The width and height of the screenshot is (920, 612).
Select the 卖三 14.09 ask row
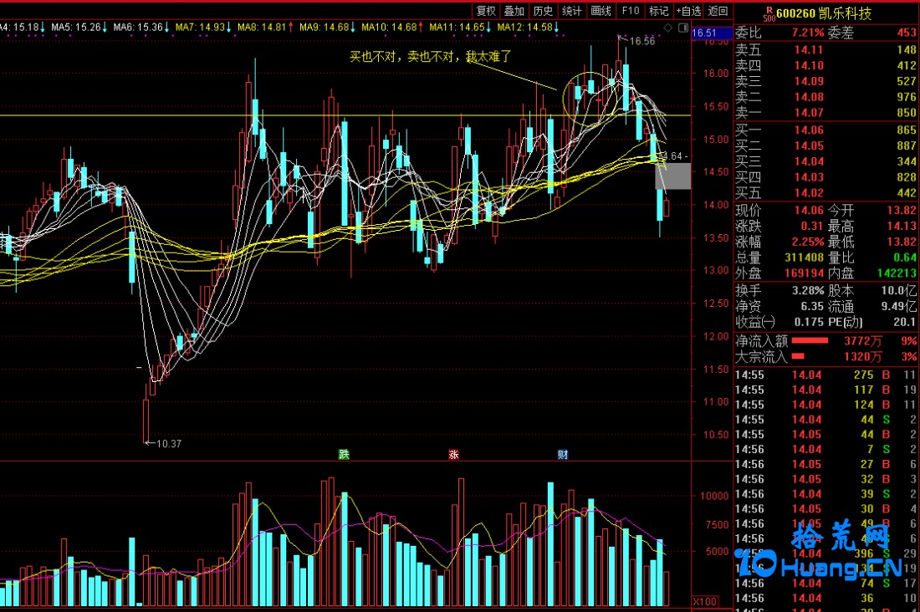tap(826, 82)
